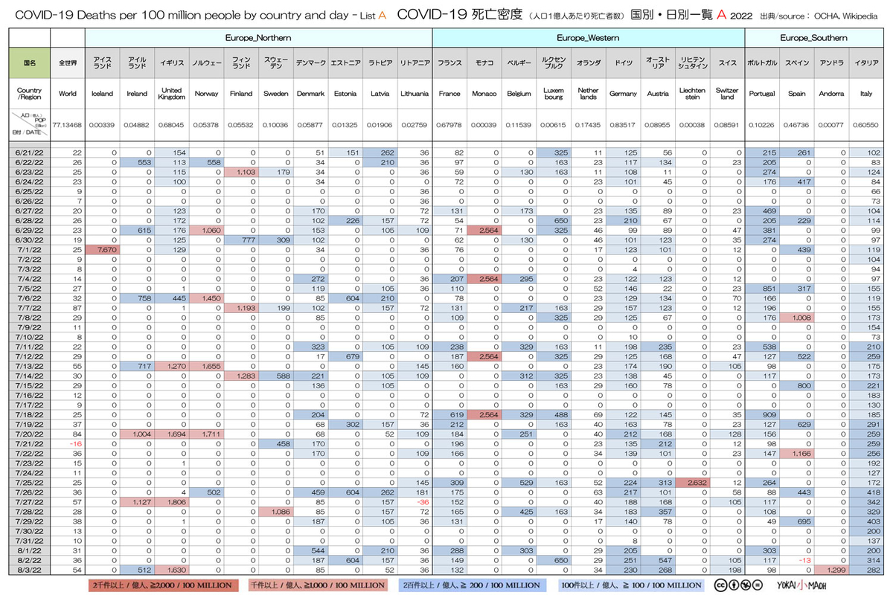Image resolution: width=893 pixels, height=598 pixels.
Task: Click the 8/3/22 date row label
Action: tap(28, 569)
